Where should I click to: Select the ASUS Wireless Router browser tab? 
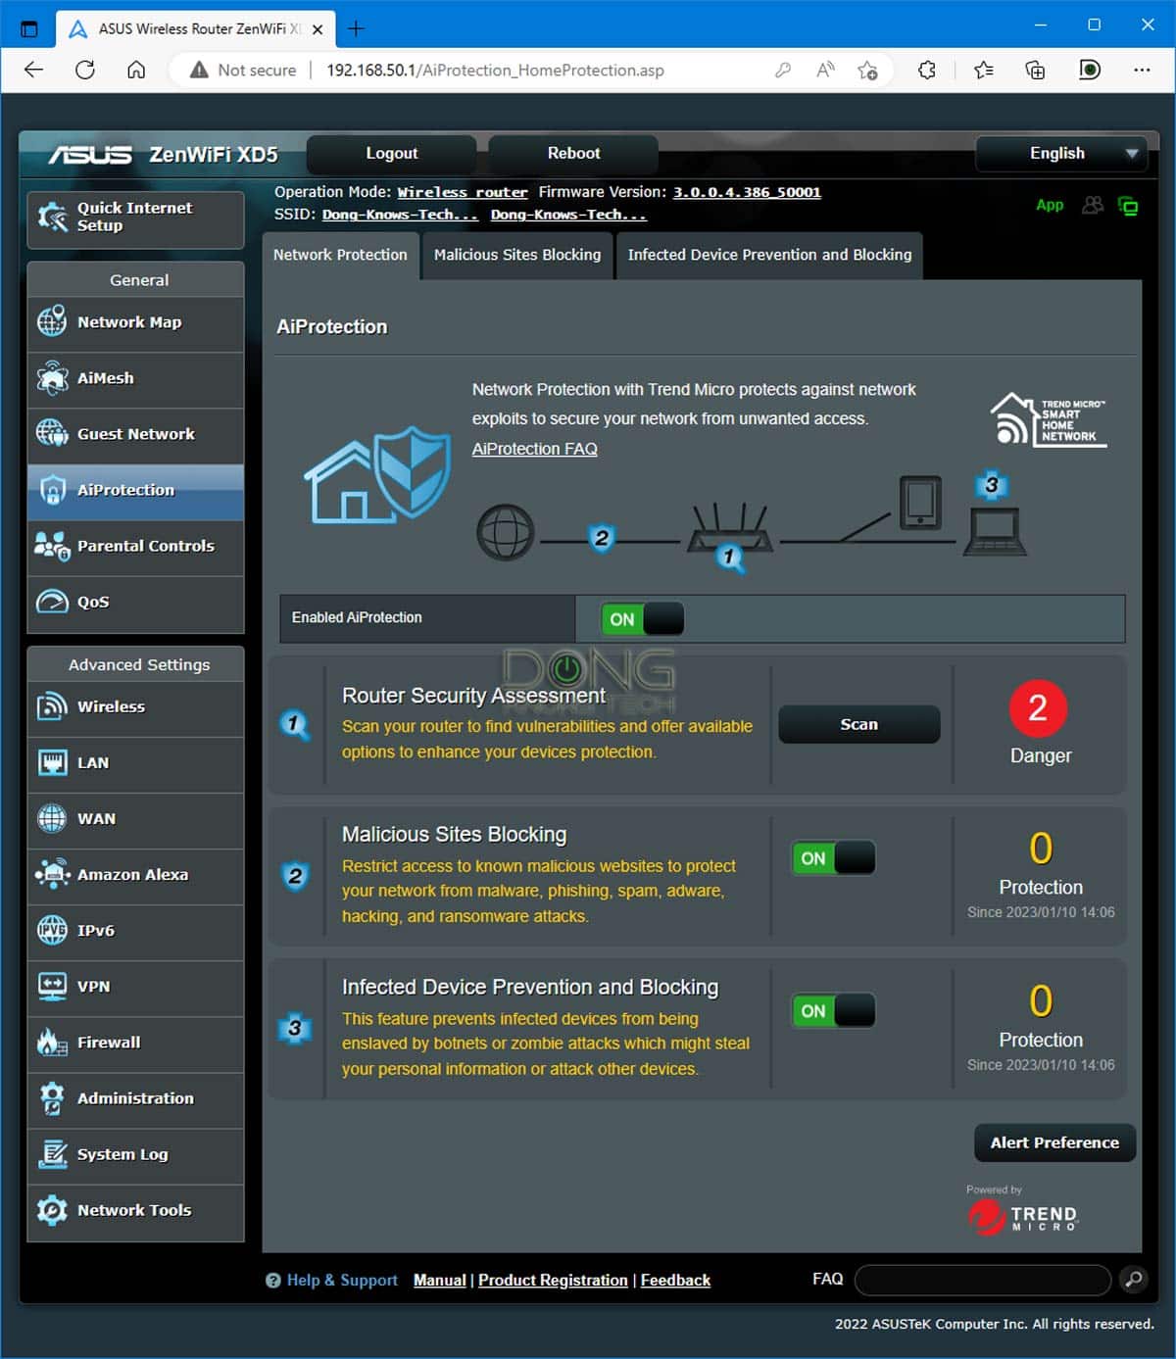coord(196,29)
